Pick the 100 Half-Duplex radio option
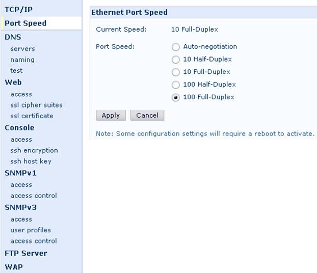Viewport: 317px width, 273px height. coord(175,85)
